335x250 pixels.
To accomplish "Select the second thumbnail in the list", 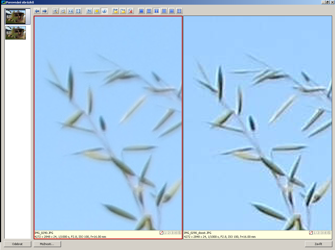I will (16, 33).
